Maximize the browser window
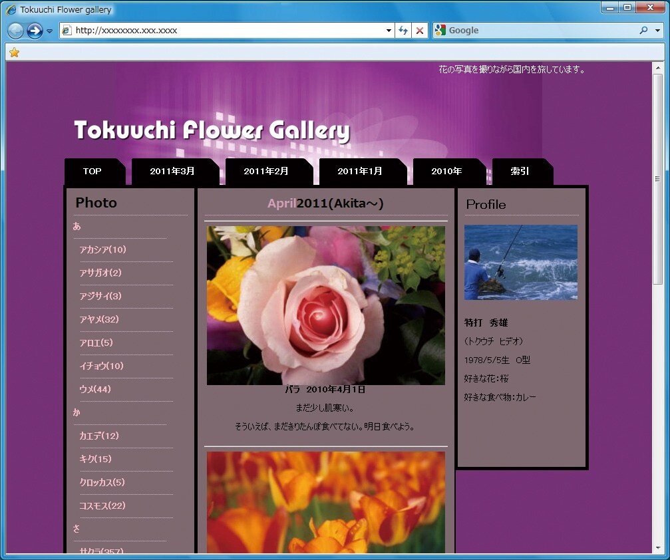 pos(627,8)
